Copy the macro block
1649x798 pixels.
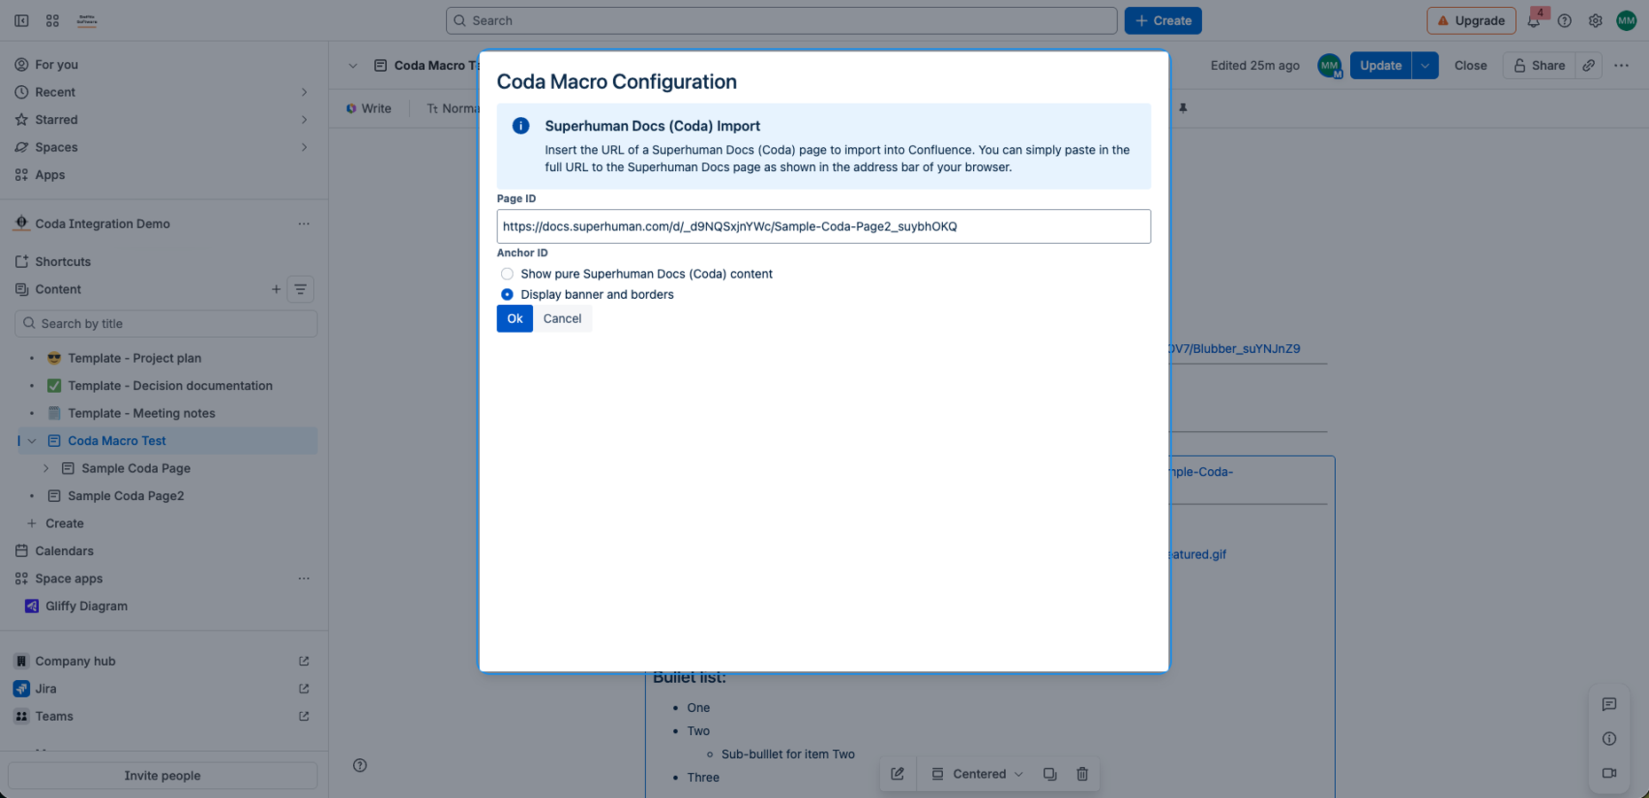[1050, 774]
